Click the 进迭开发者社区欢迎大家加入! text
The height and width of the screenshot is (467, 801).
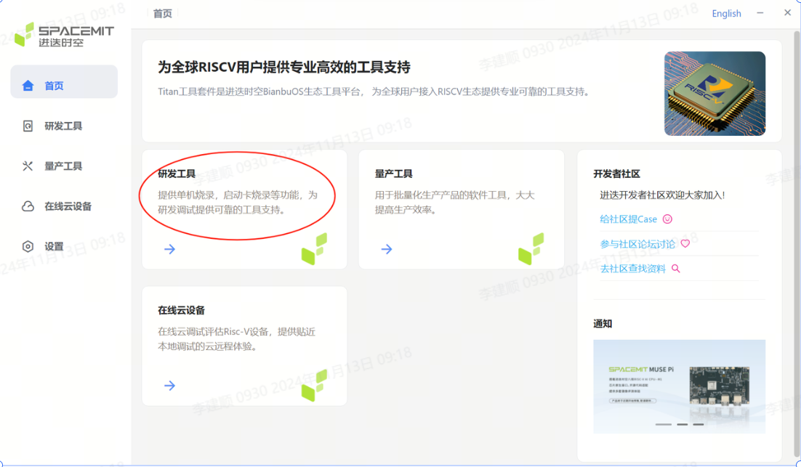coord(663,195)
